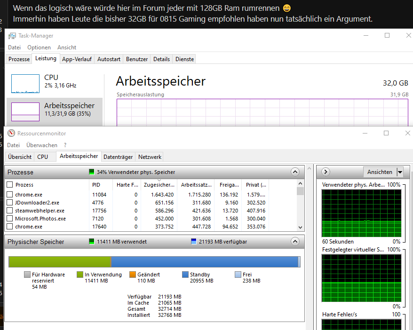Click the blue Standby legend swatch
Image resolution: width=413 pixels, height=330 pixels.
point(185,275)
